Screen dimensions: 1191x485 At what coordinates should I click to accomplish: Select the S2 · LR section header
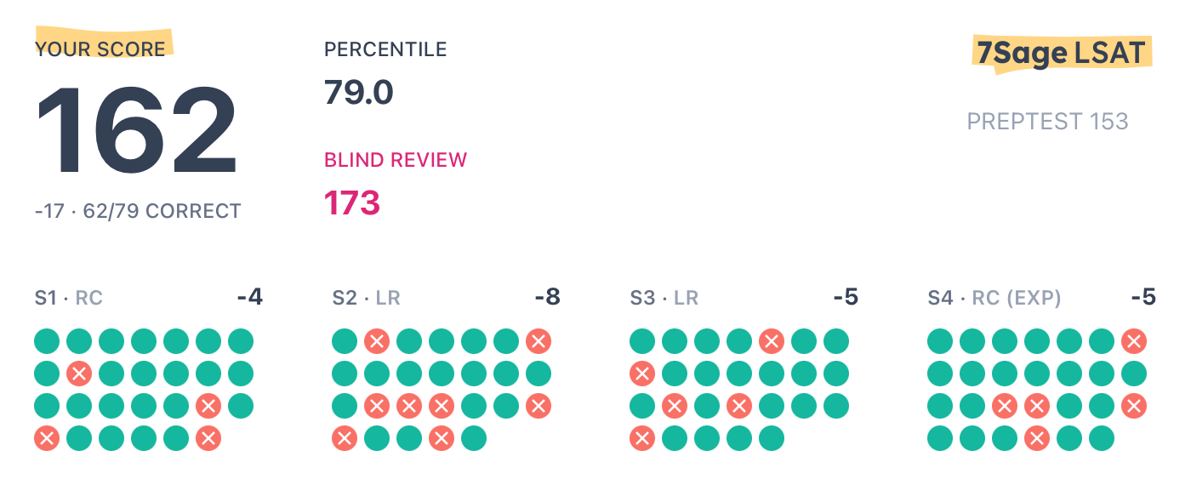pyautogui.click(x=366, y=298)
